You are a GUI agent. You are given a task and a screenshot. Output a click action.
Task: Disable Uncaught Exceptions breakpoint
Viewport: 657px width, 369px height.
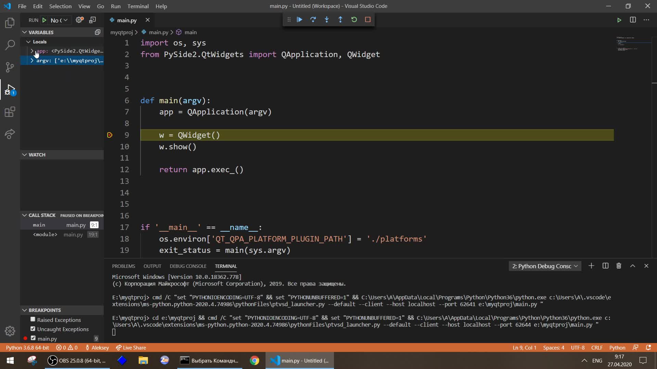point(33,329)
